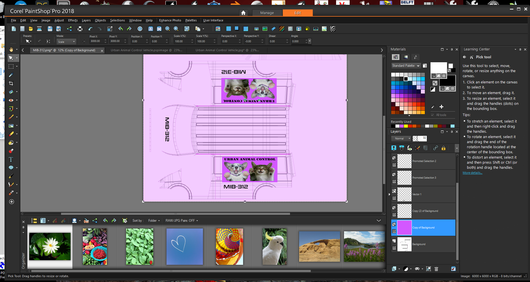Click the Delete Layer trash icon
This screenshot has height=282, width=530.
[436, 269]
